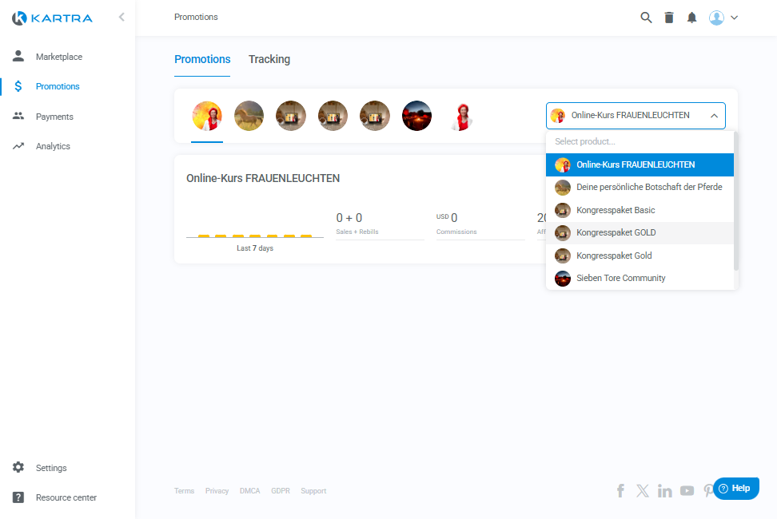Click the Online-Kurs FRAUENLEUCHTEN card heading
This screenshot has width=777, height=519.
coord(263,178)
